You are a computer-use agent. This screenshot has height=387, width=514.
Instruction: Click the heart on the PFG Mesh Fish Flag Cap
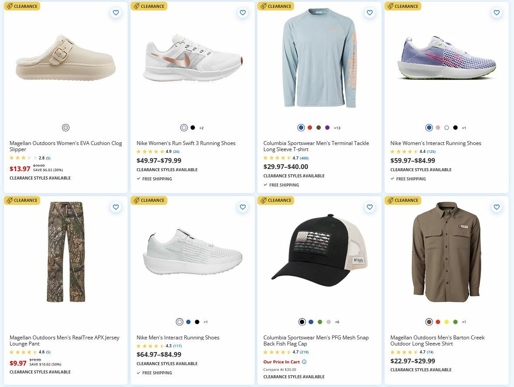coord(369,207)
